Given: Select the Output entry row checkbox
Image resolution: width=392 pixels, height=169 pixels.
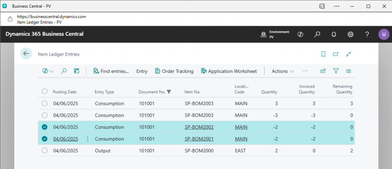Looking at the screenshot, I should click(x=45, y=151).
